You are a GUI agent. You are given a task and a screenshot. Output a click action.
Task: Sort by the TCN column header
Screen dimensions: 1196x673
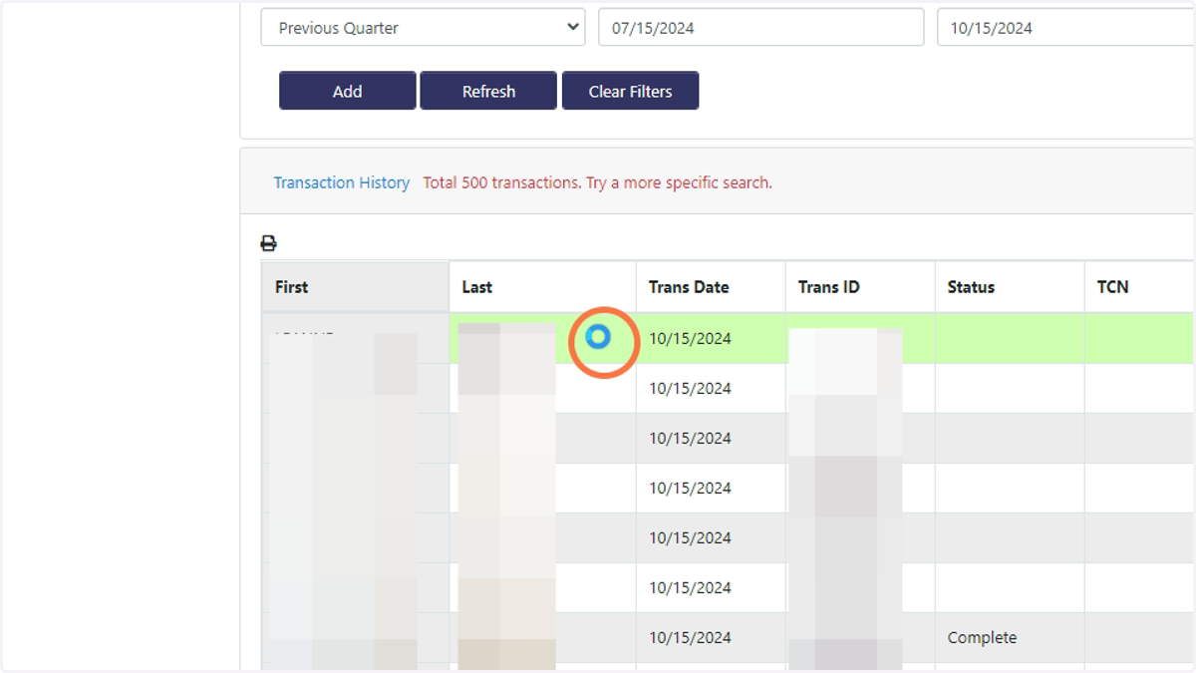(1139, 287)
